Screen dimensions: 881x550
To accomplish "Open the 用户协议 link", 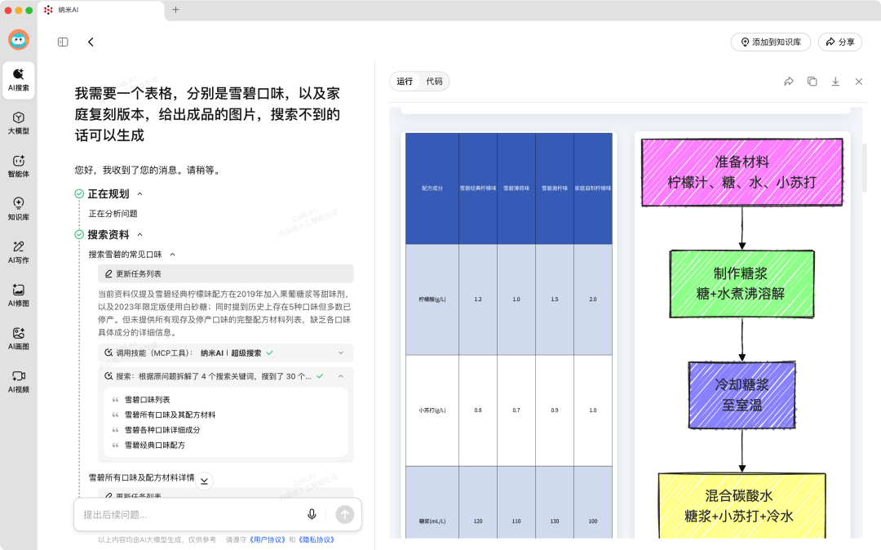I will click(x=268, y=540).
